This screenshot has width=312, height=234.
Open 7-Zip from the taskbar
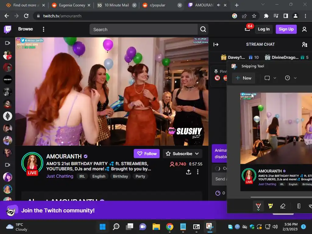pos(197,227)
